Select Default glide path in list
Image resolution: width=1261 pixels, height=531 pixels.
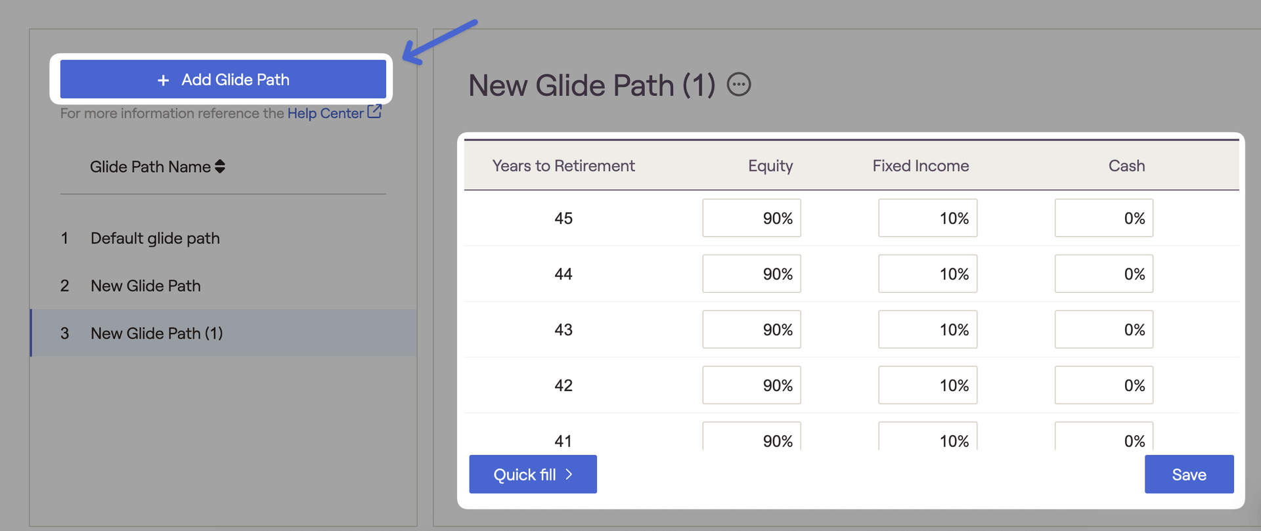155,238
